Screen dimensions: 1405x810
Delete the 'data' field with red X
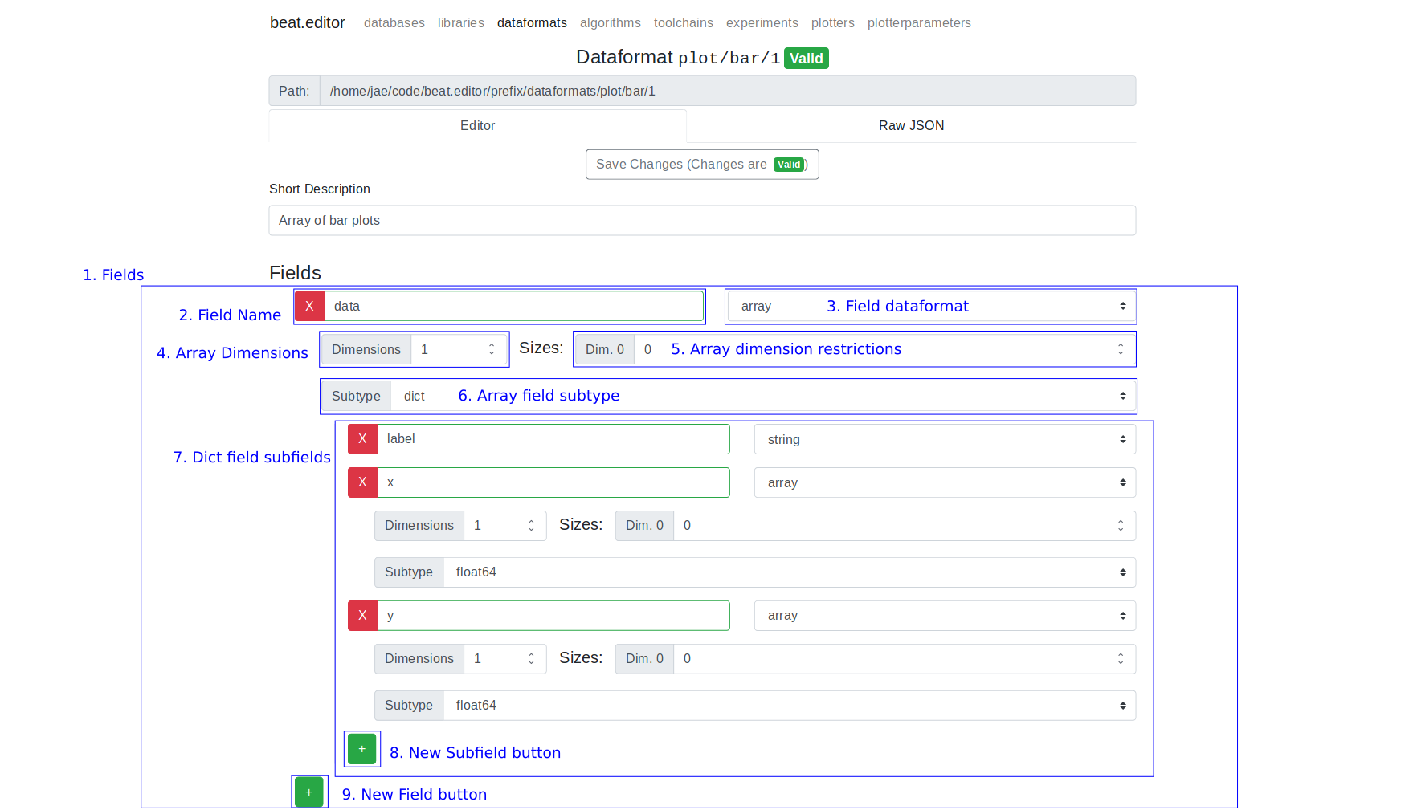click(x=309, y=306)
